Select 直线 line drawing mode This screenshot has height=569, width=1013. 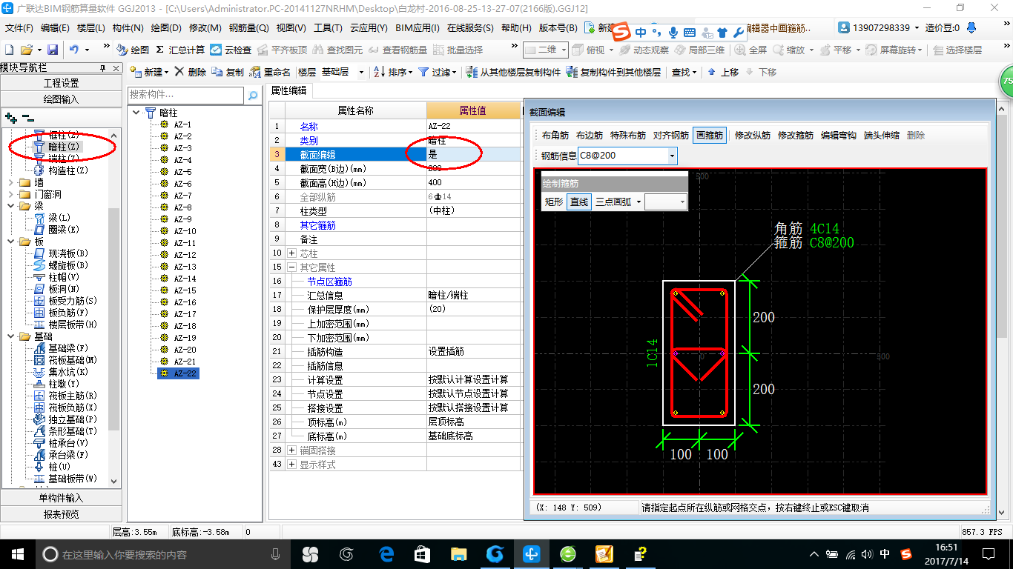(x=578, y=202)
